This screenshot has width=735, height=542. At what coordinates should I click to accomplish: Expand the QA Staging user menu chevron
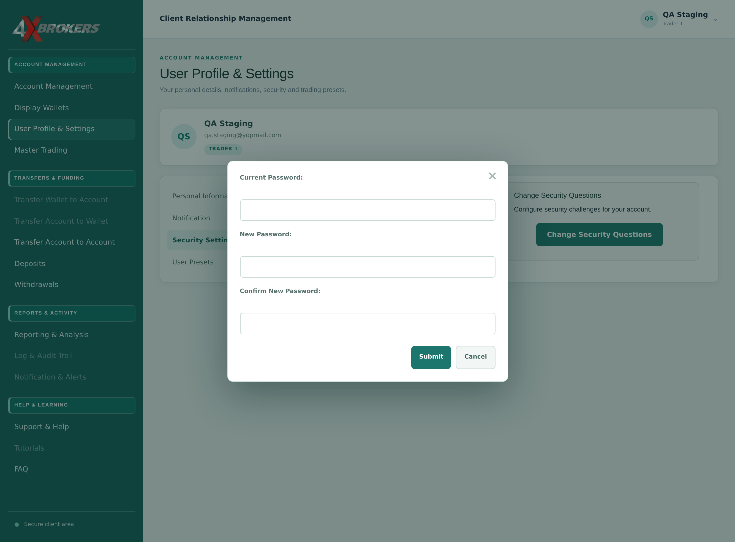click(715, 20)
